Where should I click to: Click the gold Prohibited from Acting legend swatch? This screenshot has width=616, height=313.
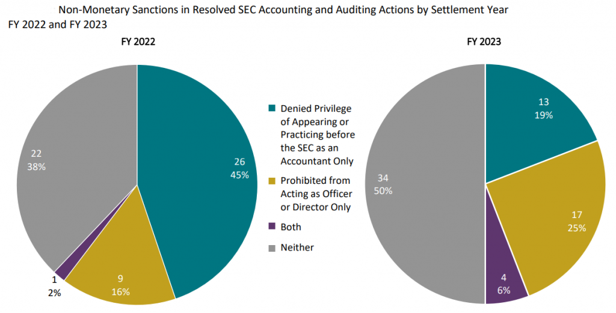tap(272, 181)
